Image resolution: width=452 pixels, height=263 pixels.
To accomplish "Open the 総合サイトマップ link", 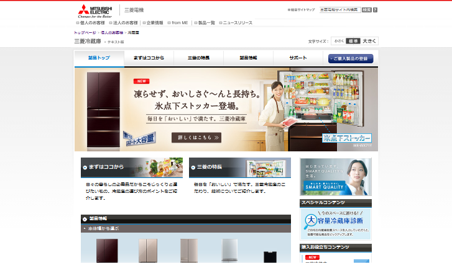I will coord(302,10).
